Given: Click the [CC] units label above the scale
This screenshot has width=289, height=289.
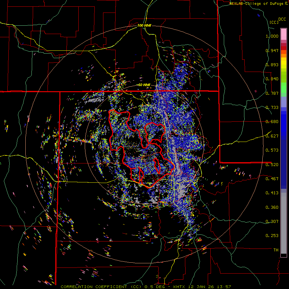Looking at the screenshot, I should tap(274, 22).
